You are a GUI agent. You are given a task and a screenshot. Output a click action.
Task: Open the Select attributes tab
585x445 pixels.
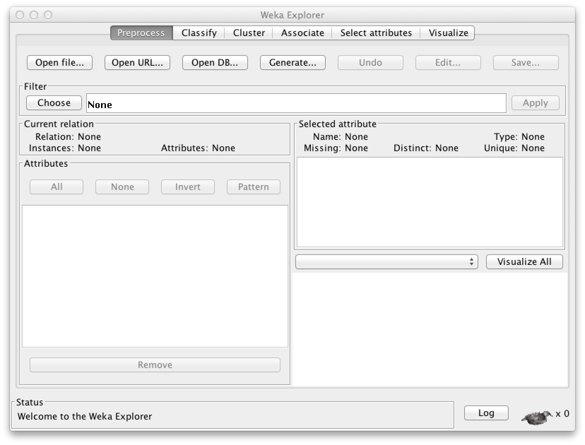click(x=376, y=33)
